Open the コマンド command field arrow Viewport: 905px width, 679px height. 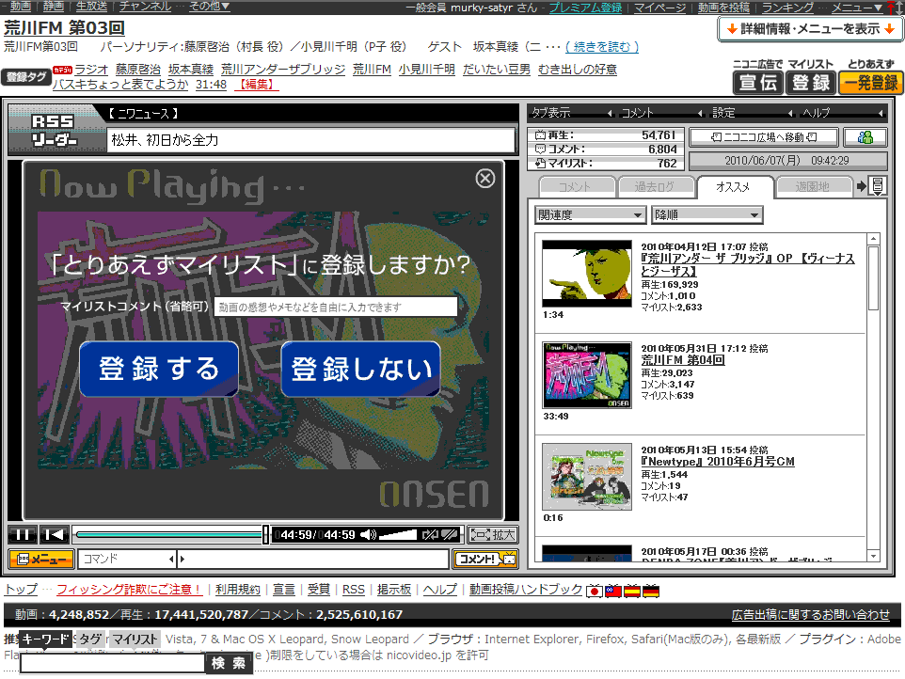pos(171,559)
